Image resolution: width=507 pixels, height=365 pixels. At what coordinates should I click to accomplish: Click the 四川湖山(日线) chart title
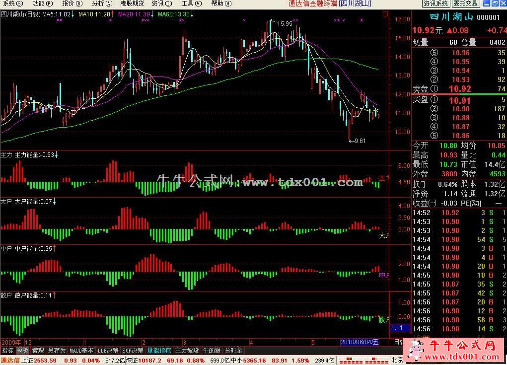click(21, 14)
